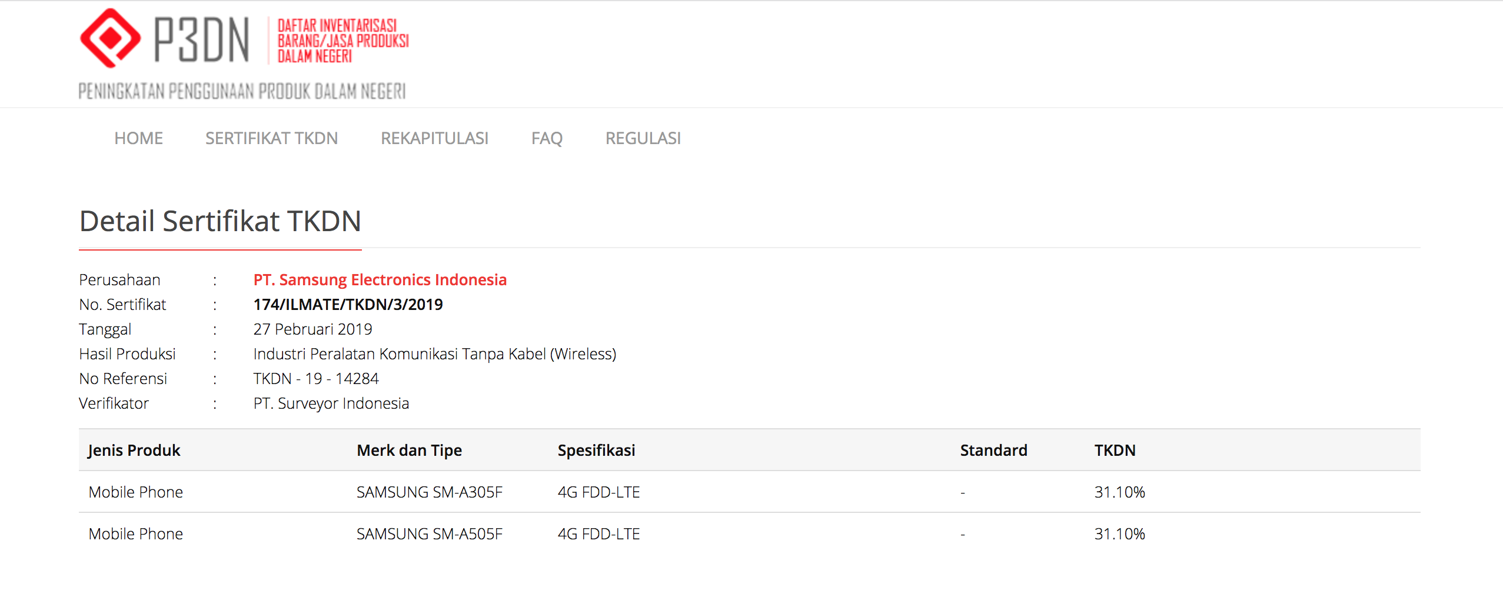This screenshot has height=607, width=1503.
Task: Click the Merk dan Tipe column header
Action: pos(409,451)
